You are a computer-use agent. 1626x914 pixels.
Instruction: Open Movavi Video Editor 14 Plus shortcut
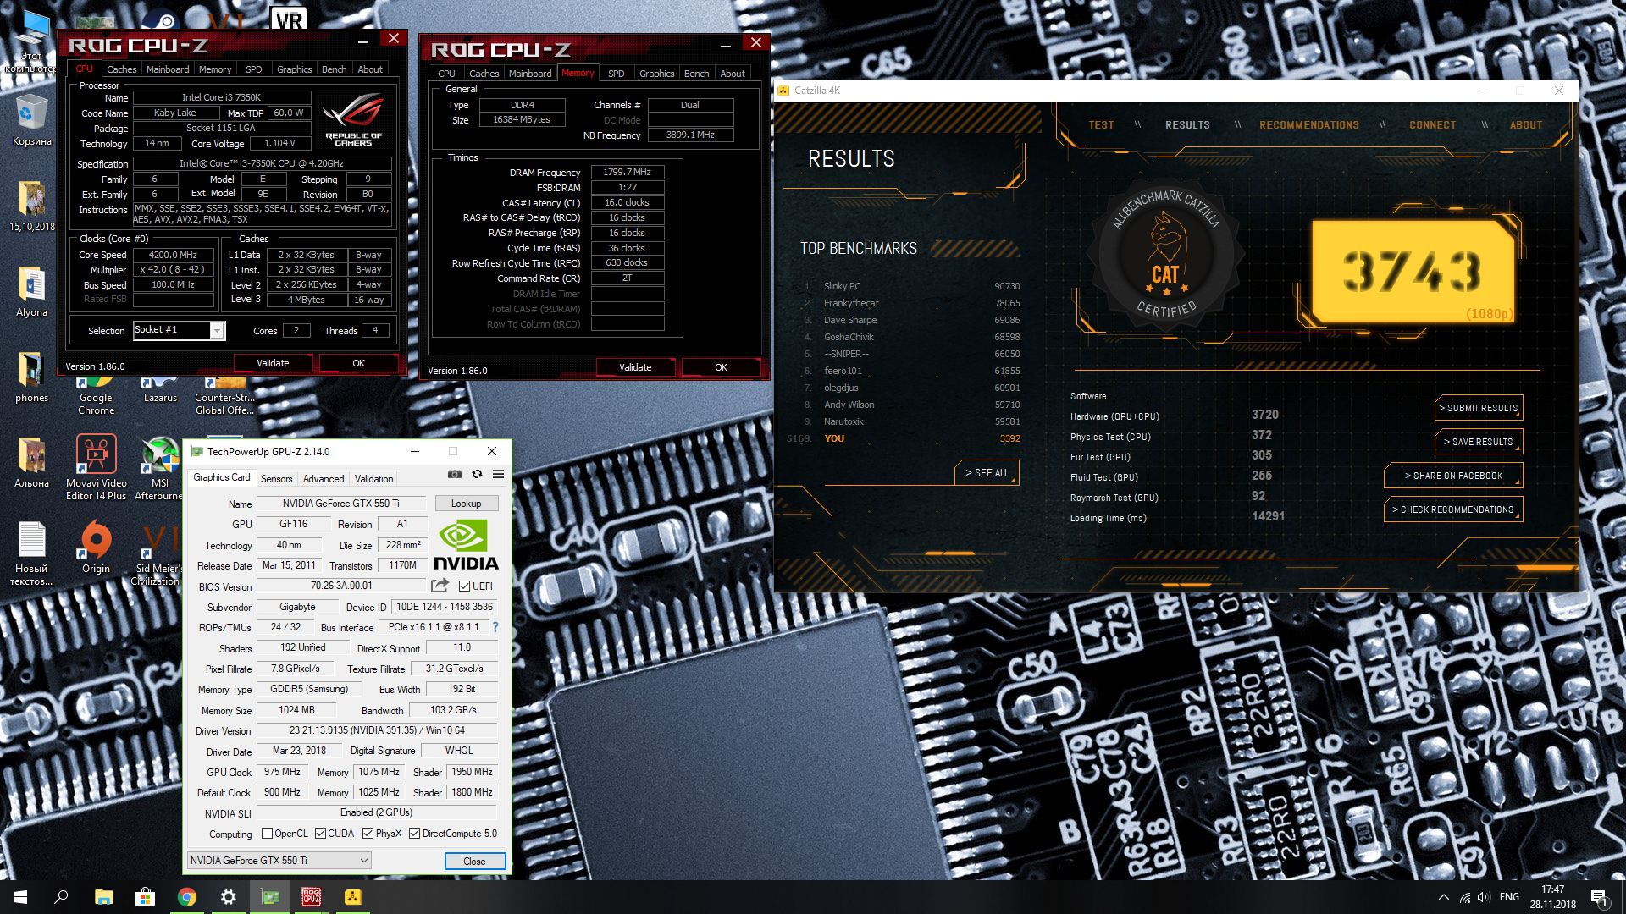tap(96, 467)
